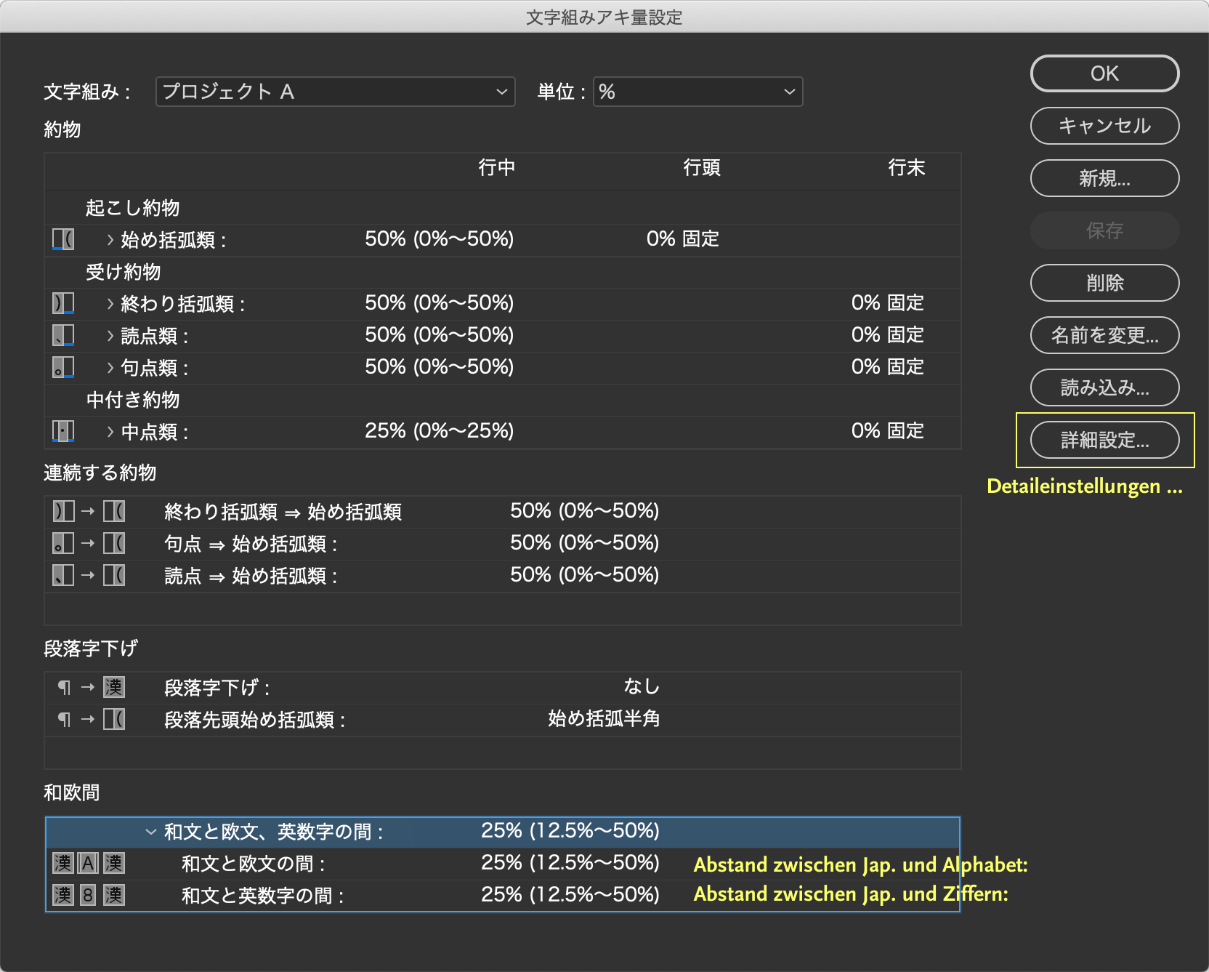1209x972 pixels.
Task: Collapse the 和文と欧文、英数字の間 group
Action: point(151,831)
